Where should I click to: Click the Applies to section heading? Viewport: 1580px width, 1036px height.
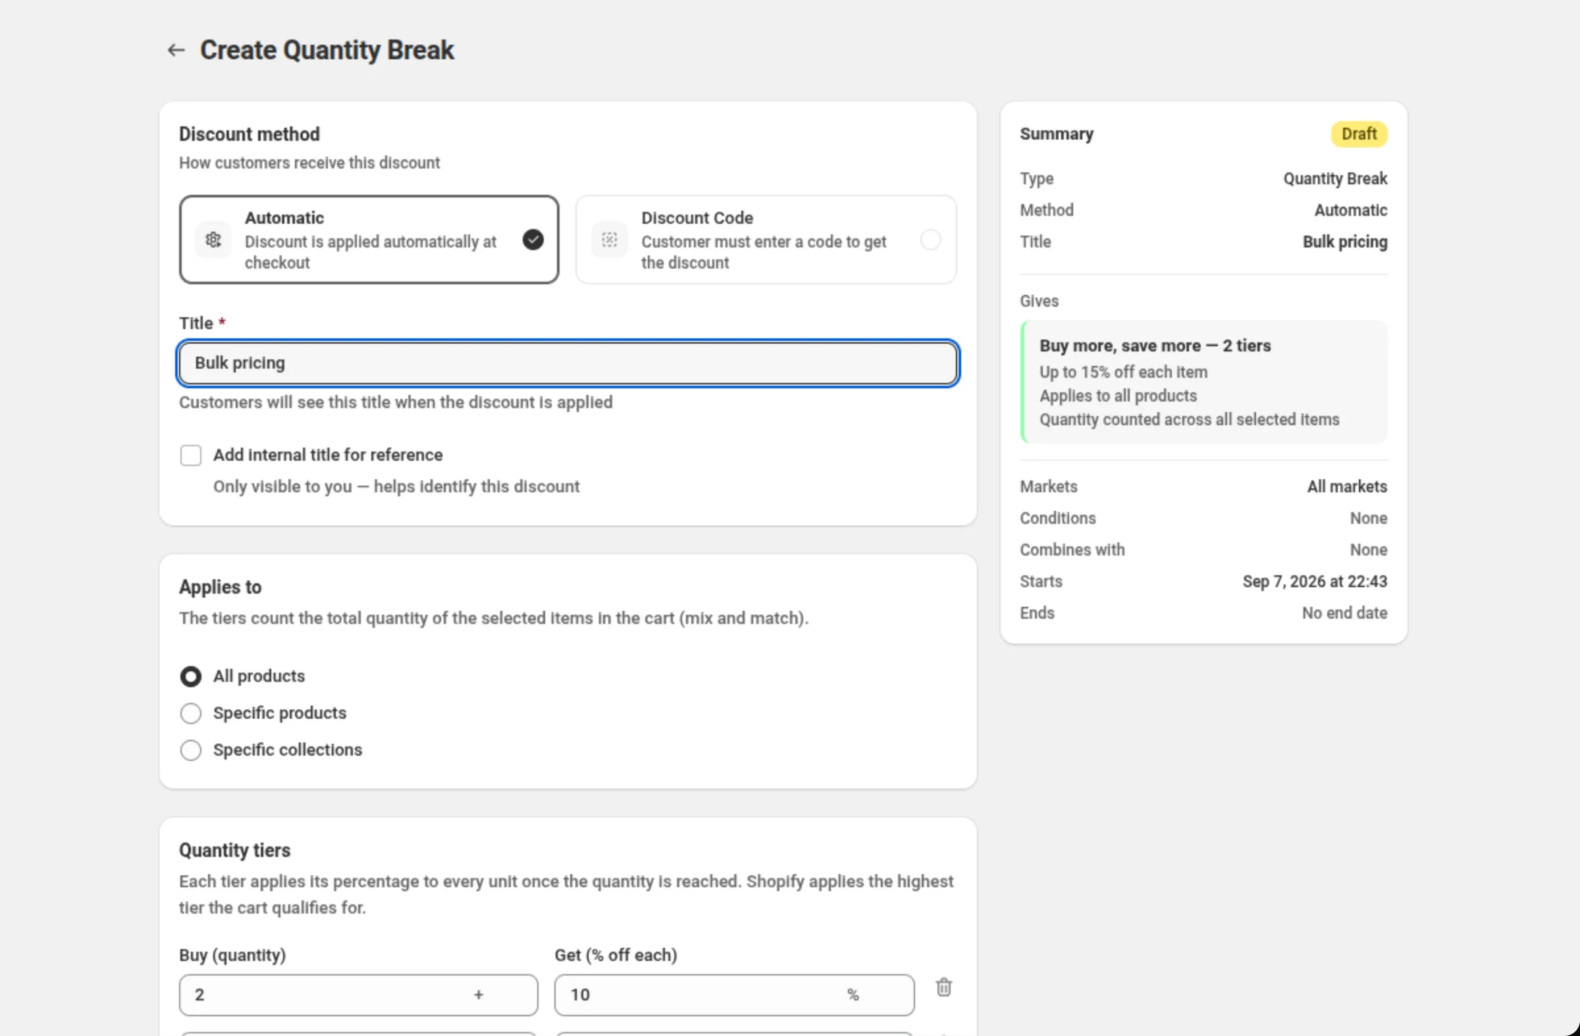tap(221, 586)
